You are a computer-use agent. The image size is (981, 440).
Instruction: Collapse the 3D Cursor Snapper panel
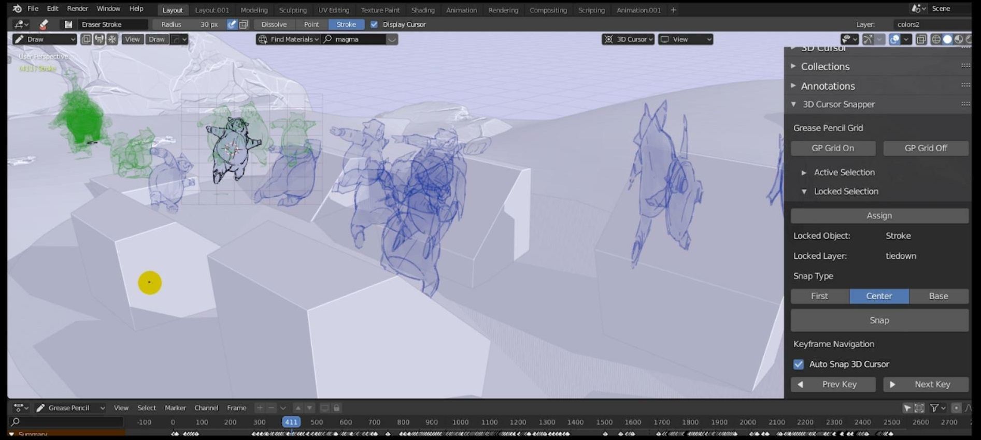(x=839, y=104)
